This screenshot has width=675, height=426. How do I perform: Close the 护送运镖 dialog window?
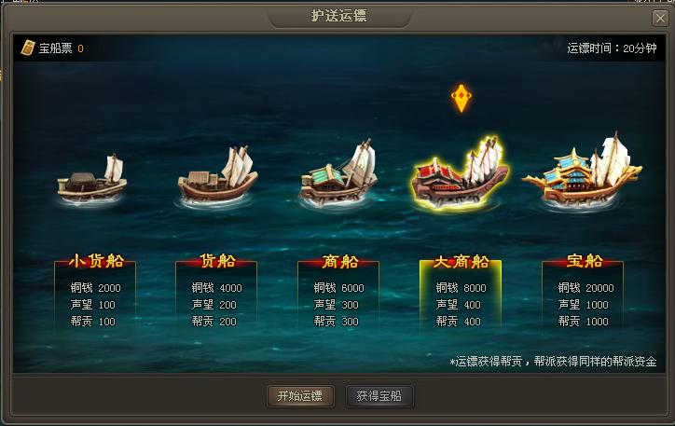(660, 18)
